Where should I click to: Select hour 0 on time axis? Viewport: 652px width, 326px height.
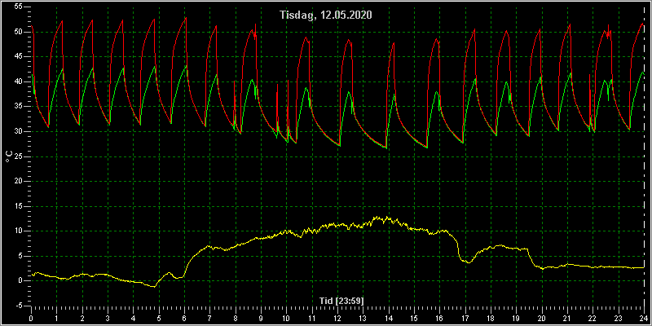(x=31, y=318)
